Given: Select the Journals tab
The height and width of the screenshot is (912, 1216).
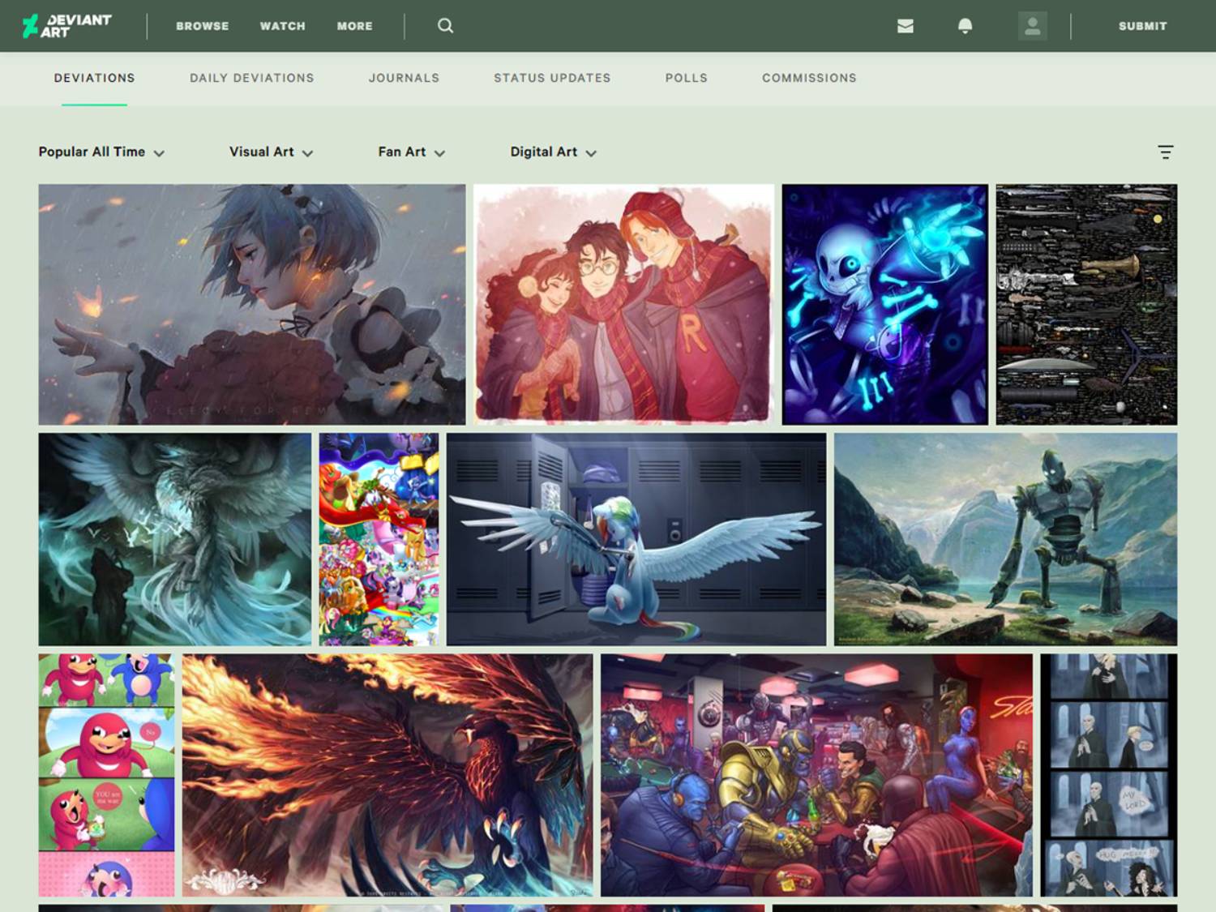Looking at the screenshot, I should 404,78.
